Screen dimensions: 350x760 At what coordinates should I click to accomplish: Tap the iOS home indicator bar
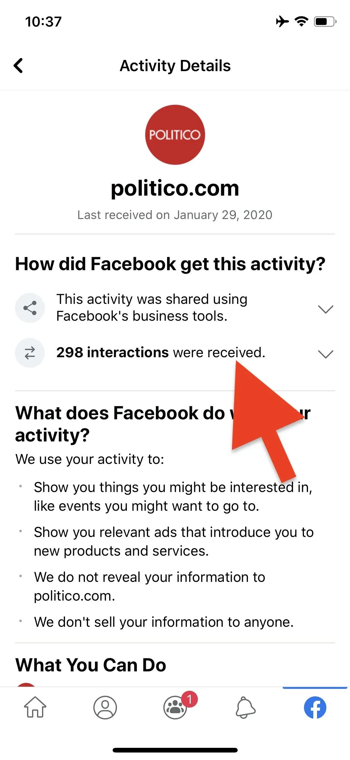click(x=175, y=750)
